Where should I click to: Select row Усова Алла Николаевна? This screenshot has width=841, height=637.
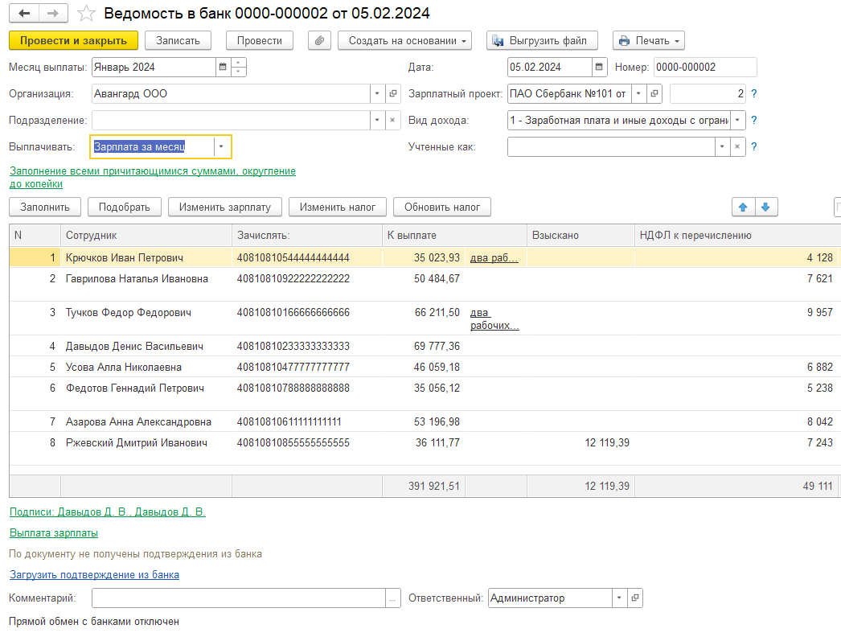425,367
